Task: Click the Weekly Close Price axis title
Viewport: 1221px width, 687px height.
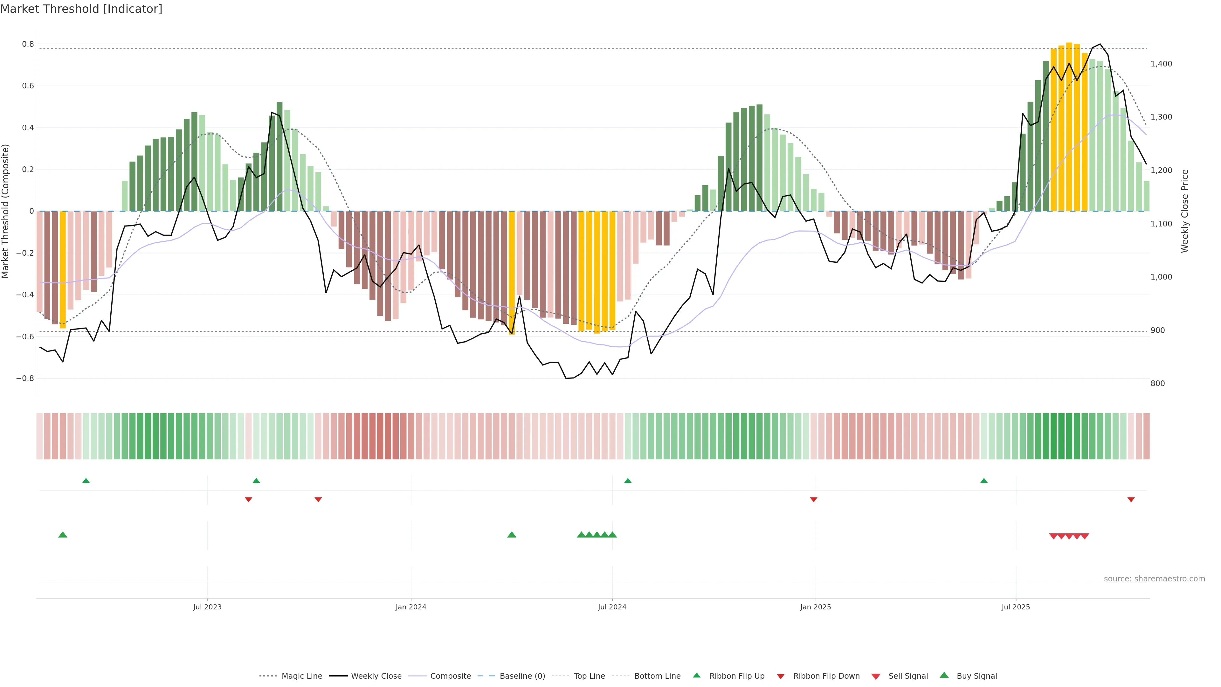Action: tap(1184, 211)
